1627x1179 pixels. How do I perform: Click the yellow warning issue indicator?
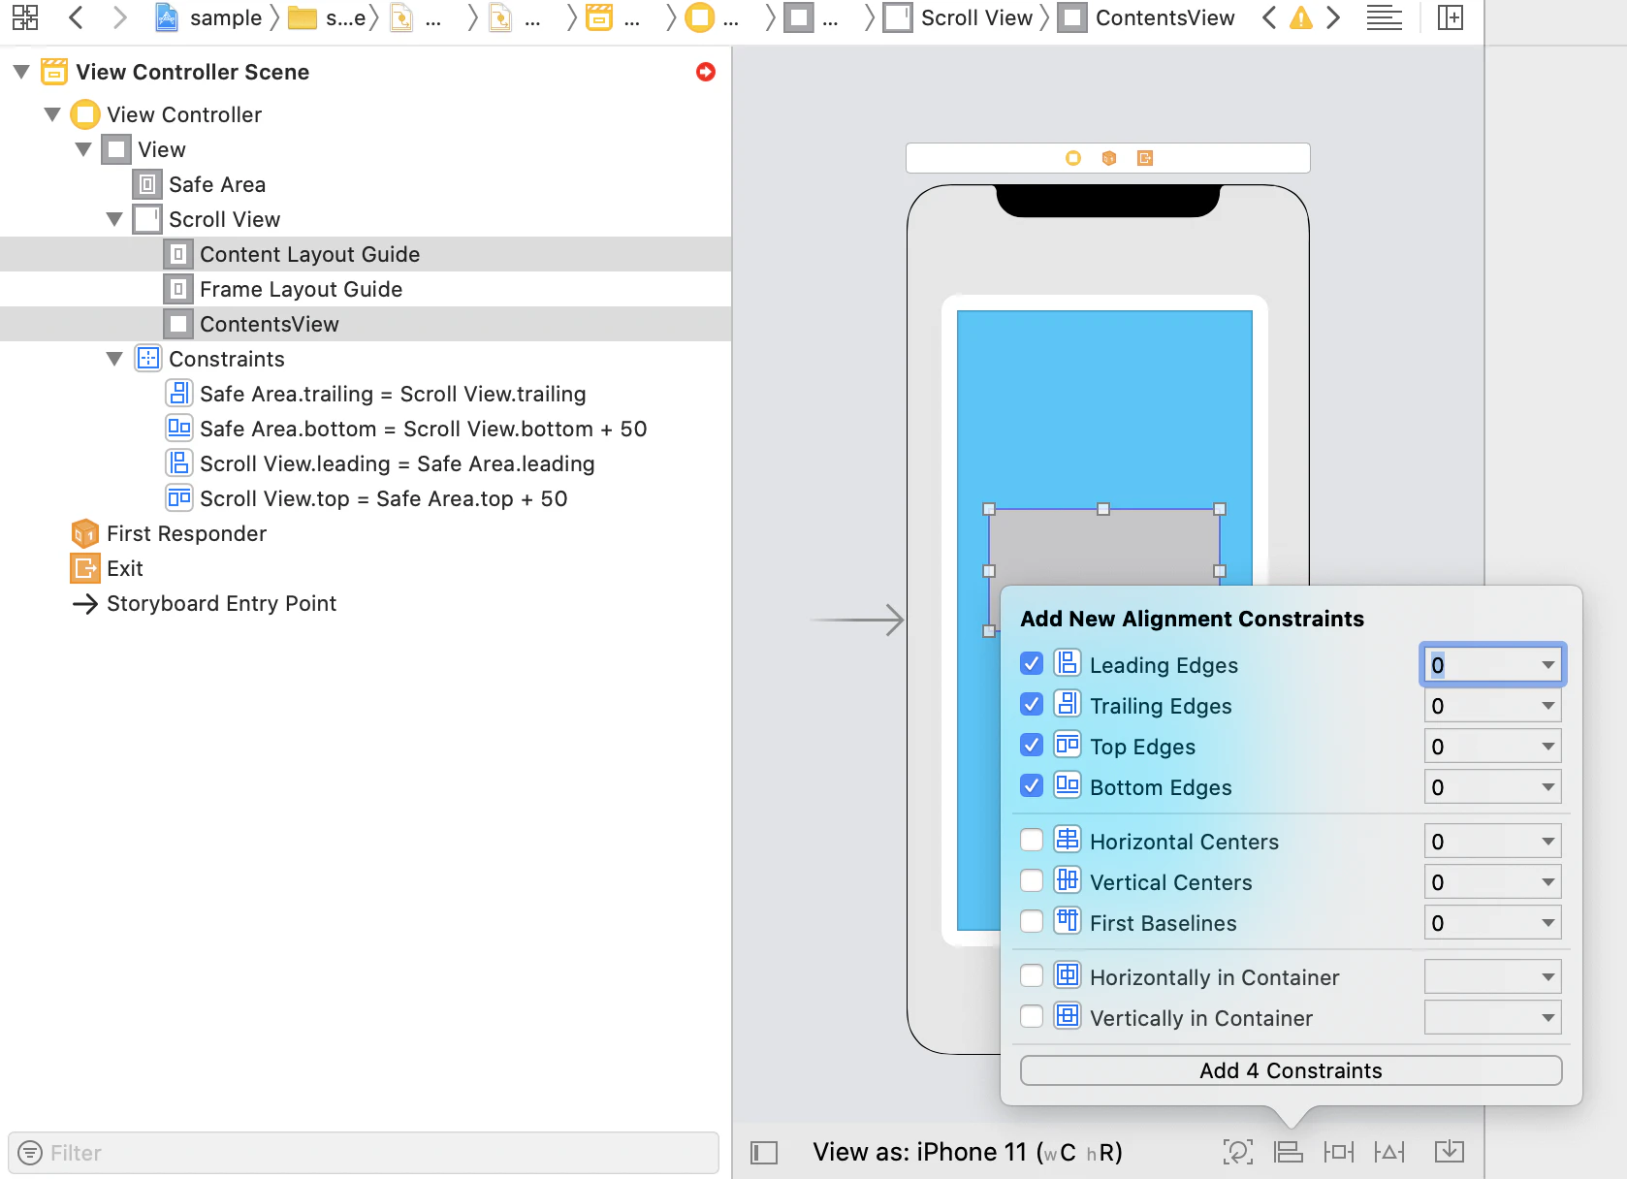pos(1301,17)
